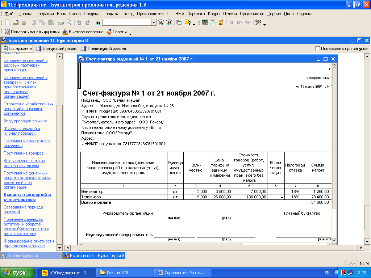Viewport: 371px width, 278px height.
Task: Click the main area vertical scroll down arrow
Action: tap(367, 241)
